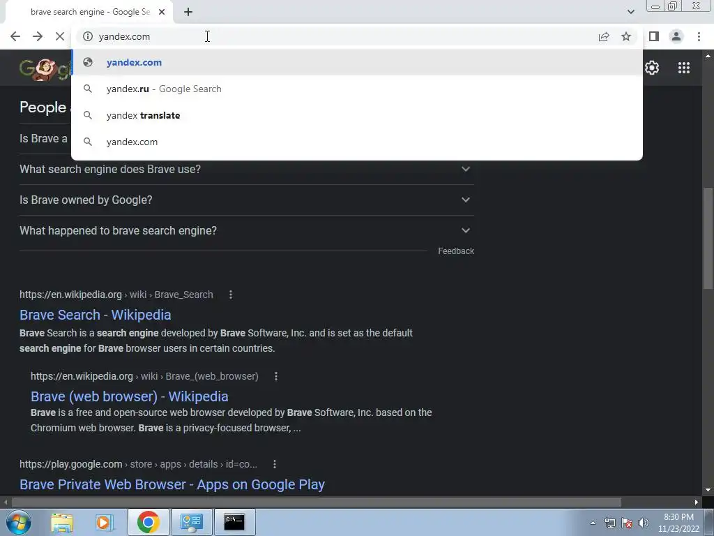Open Chrome's three-dot menu
Viewport: 714px width, 536px height.
699,36
